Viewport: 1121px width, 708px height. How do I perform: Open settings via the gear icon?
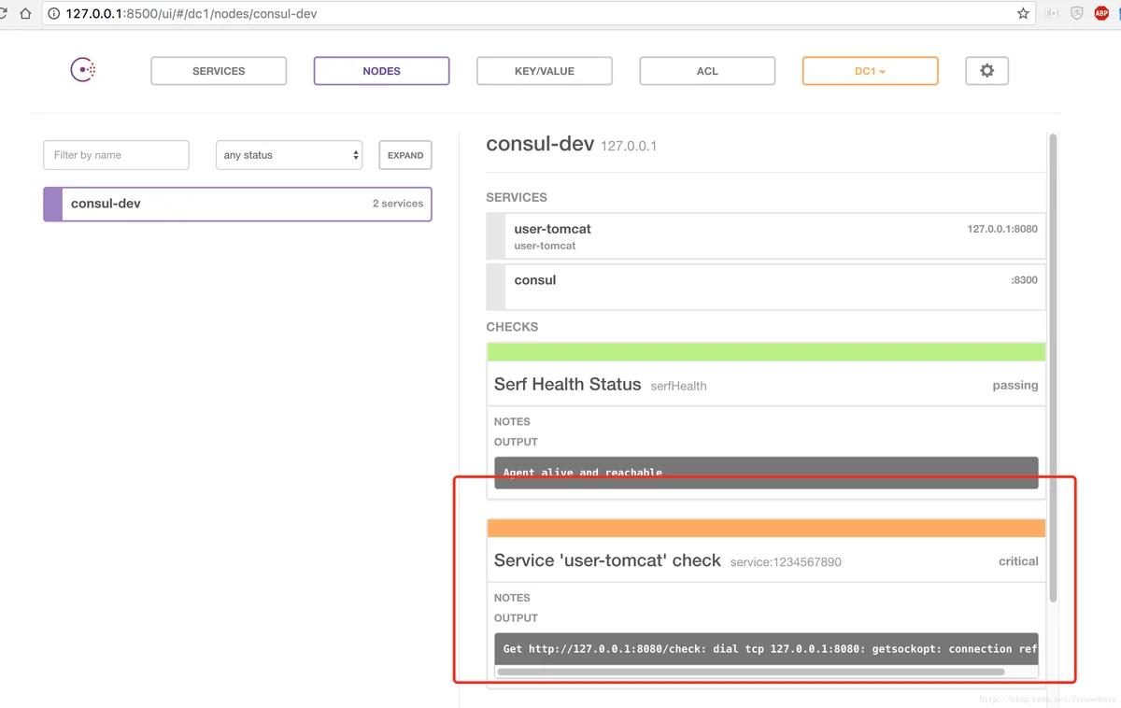pyautogui.click(x=986, y=71)
